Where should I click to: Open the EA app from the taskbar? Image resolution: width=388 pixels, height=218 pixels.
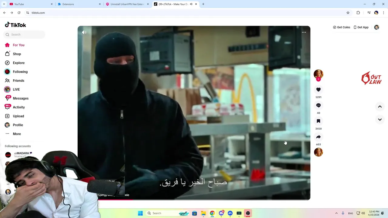pos(230,213)
